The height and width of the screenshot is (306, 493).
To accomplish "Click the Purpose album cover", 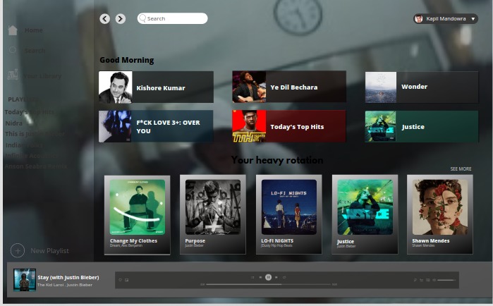I will pyautogui.click(x=213, y=207).
